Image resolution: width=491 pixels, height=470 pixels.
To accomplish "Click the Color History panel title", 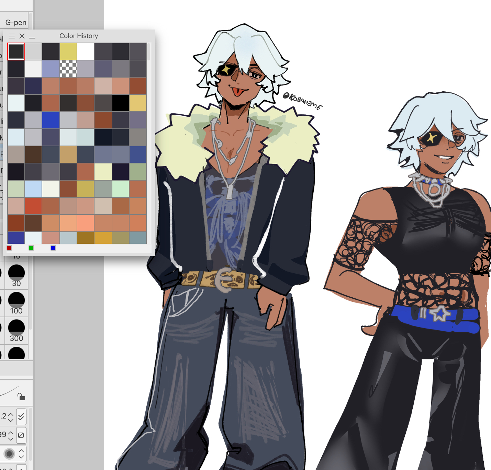I will pos(79,36).
